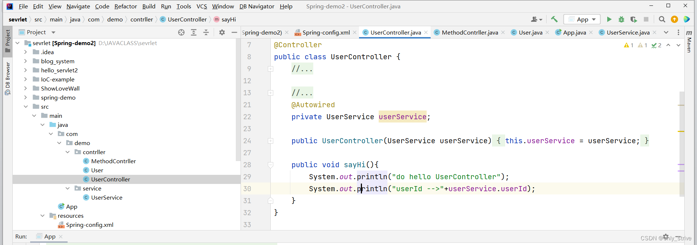The height and width of the screenshot is (245, 697).
Task: Start debugging with the bug icon
Action: 621,19
